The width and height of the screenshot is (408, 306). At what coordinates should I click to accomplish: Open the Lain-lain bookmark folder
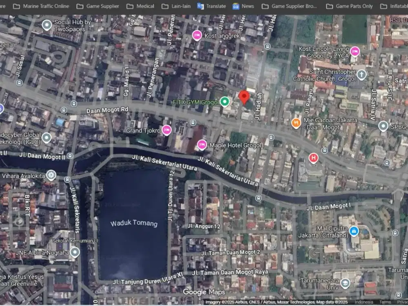point(176,6)
